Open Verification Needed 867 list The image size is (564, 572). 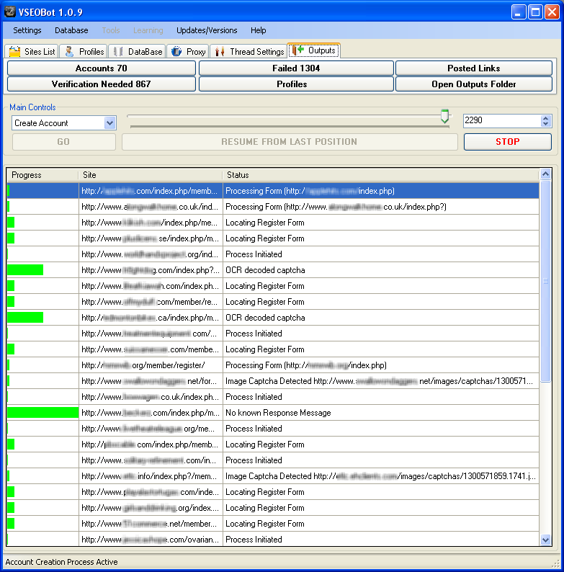[x=102, y=84]
